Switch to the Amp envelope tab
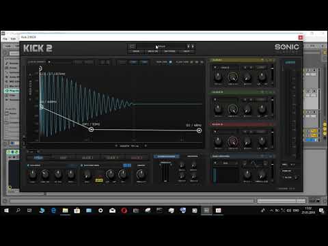Screen dimensions: 328x246 click(63, 157)
